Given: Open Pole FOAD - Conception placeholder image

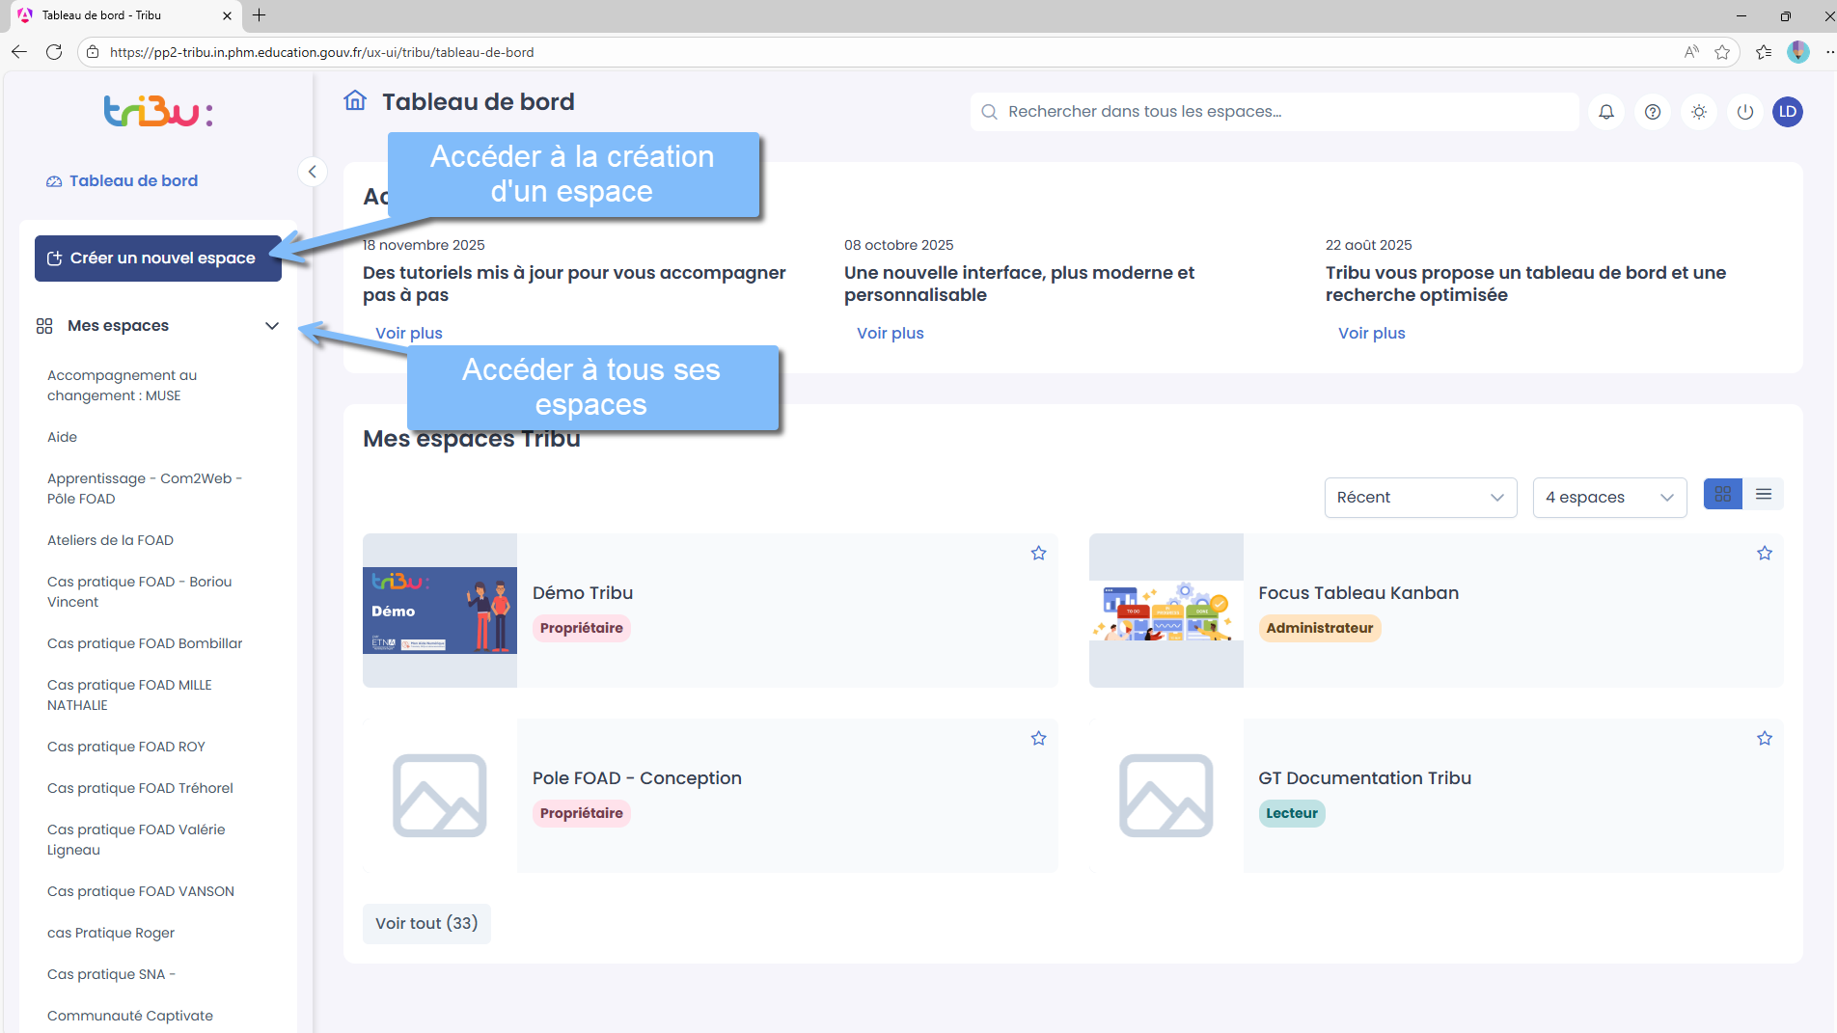Looking at the screenshot, I should click(440, 796).
